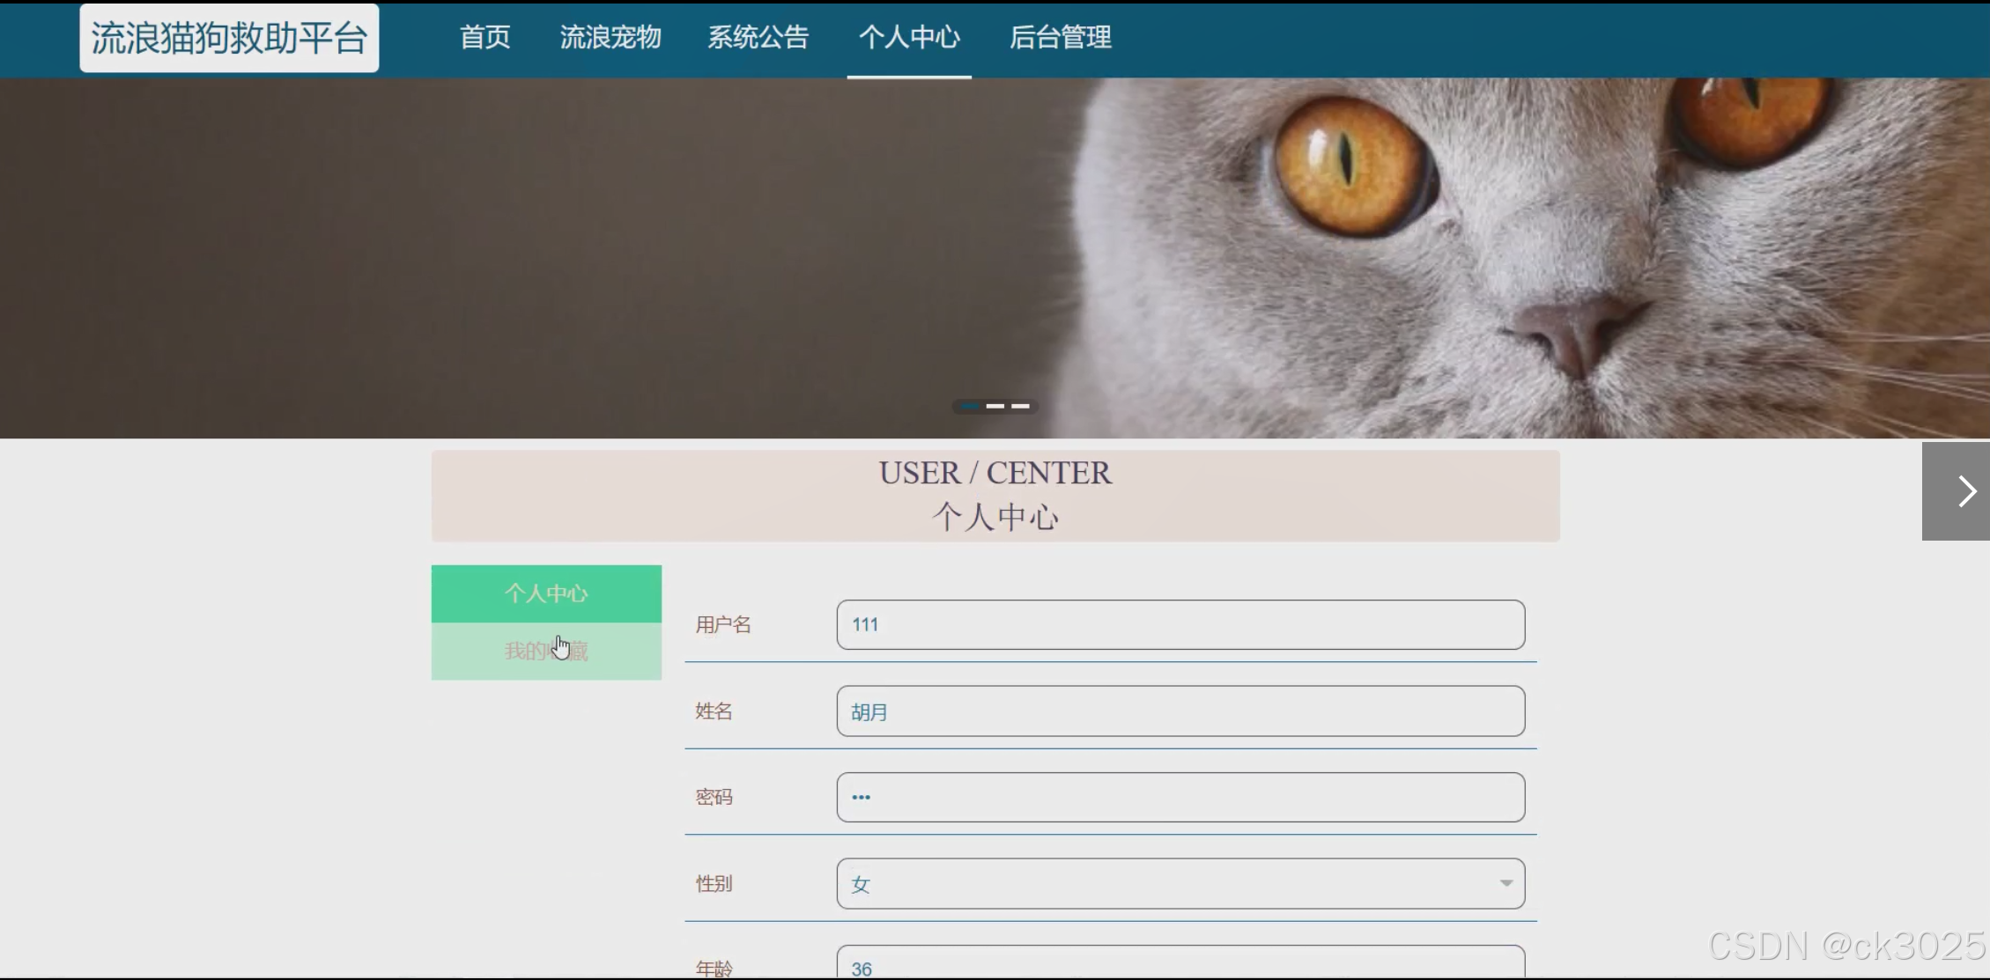Go to 首页 in navigation bar
The image size is (1990, 980).
485,38
